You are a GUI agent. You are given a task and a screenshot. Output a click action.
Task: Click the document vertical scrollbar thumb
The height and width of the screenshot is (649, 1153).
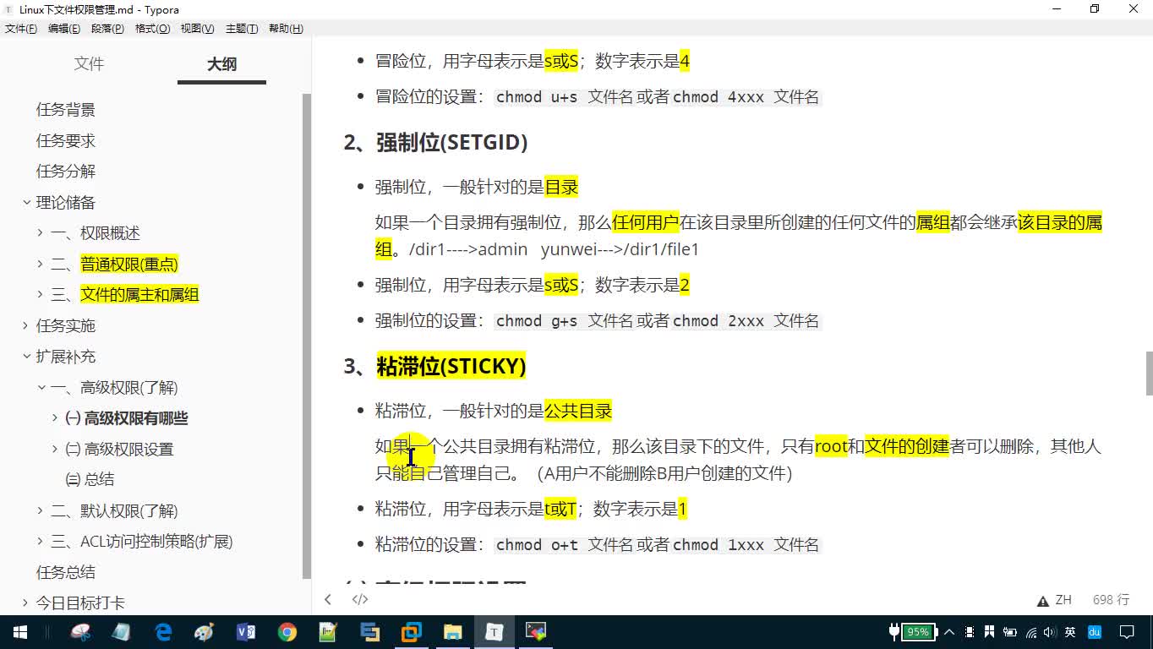coord(1149,374)
